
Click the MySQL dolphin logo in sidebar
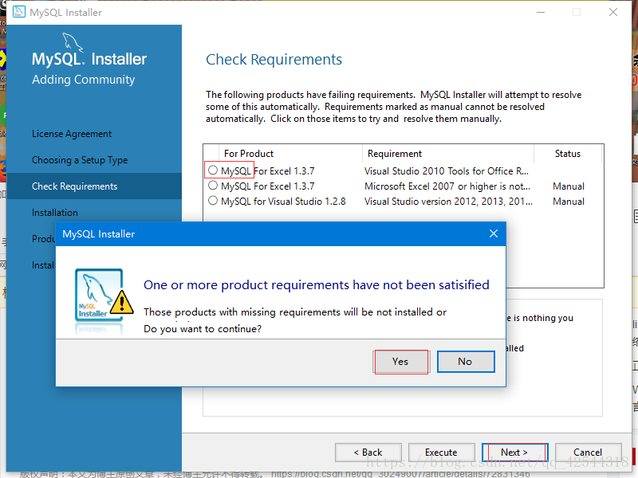[x=72, y=43]
